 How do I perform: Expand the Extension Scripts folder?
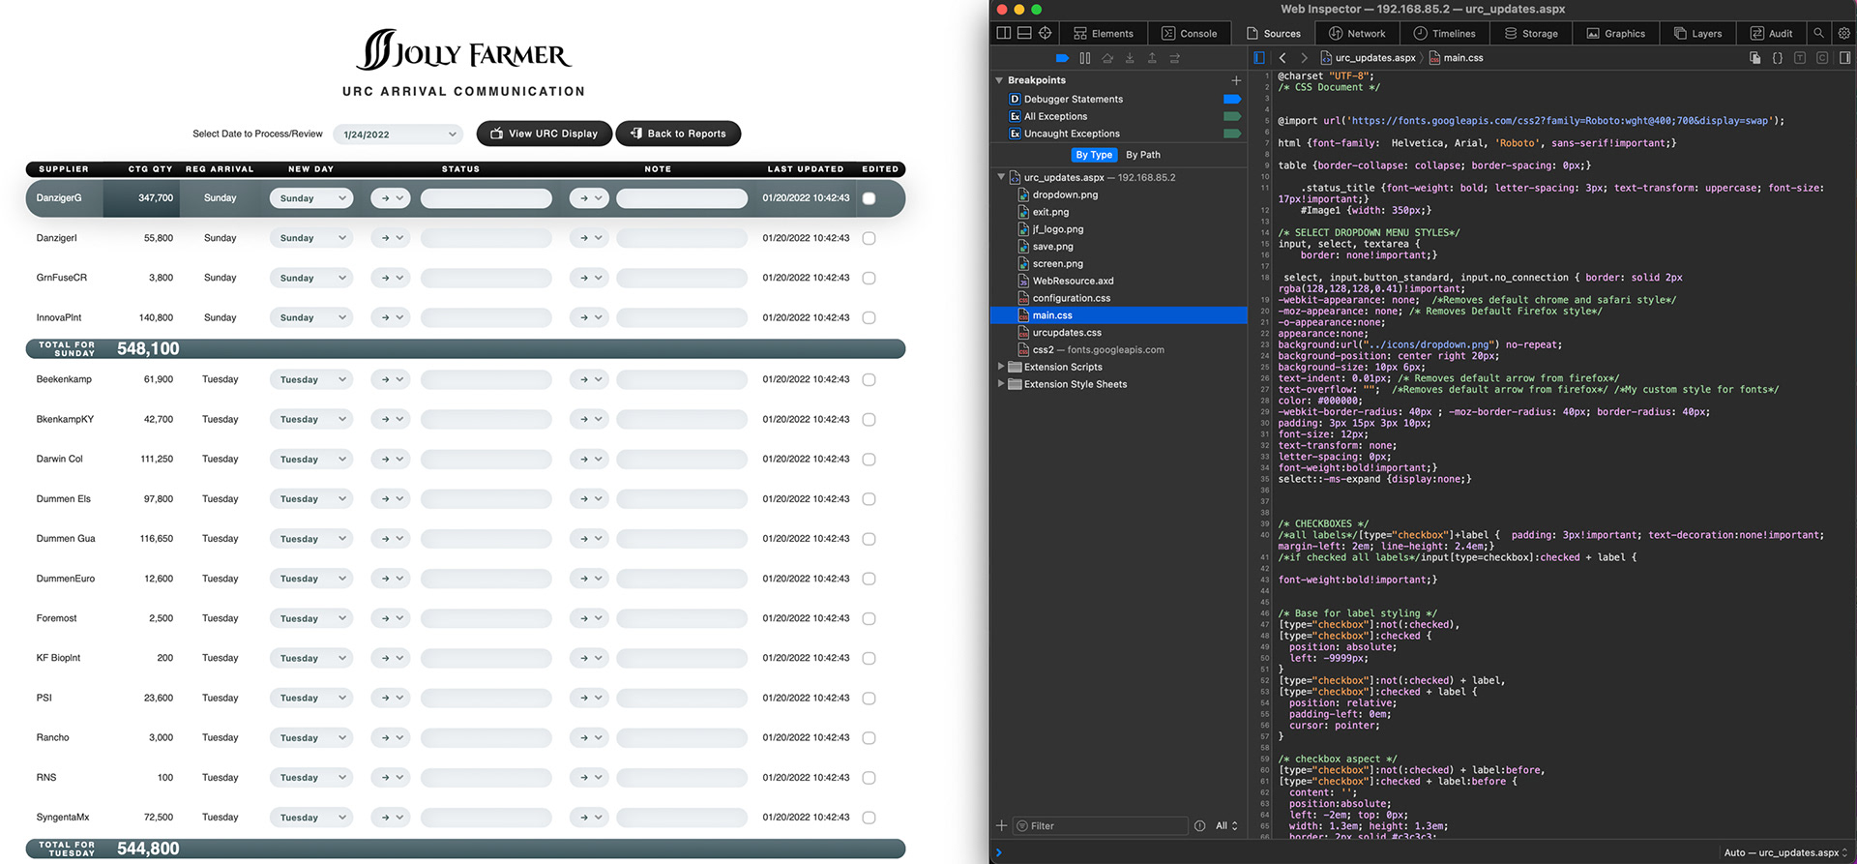pyautogui.click(x=1001, y=367)
